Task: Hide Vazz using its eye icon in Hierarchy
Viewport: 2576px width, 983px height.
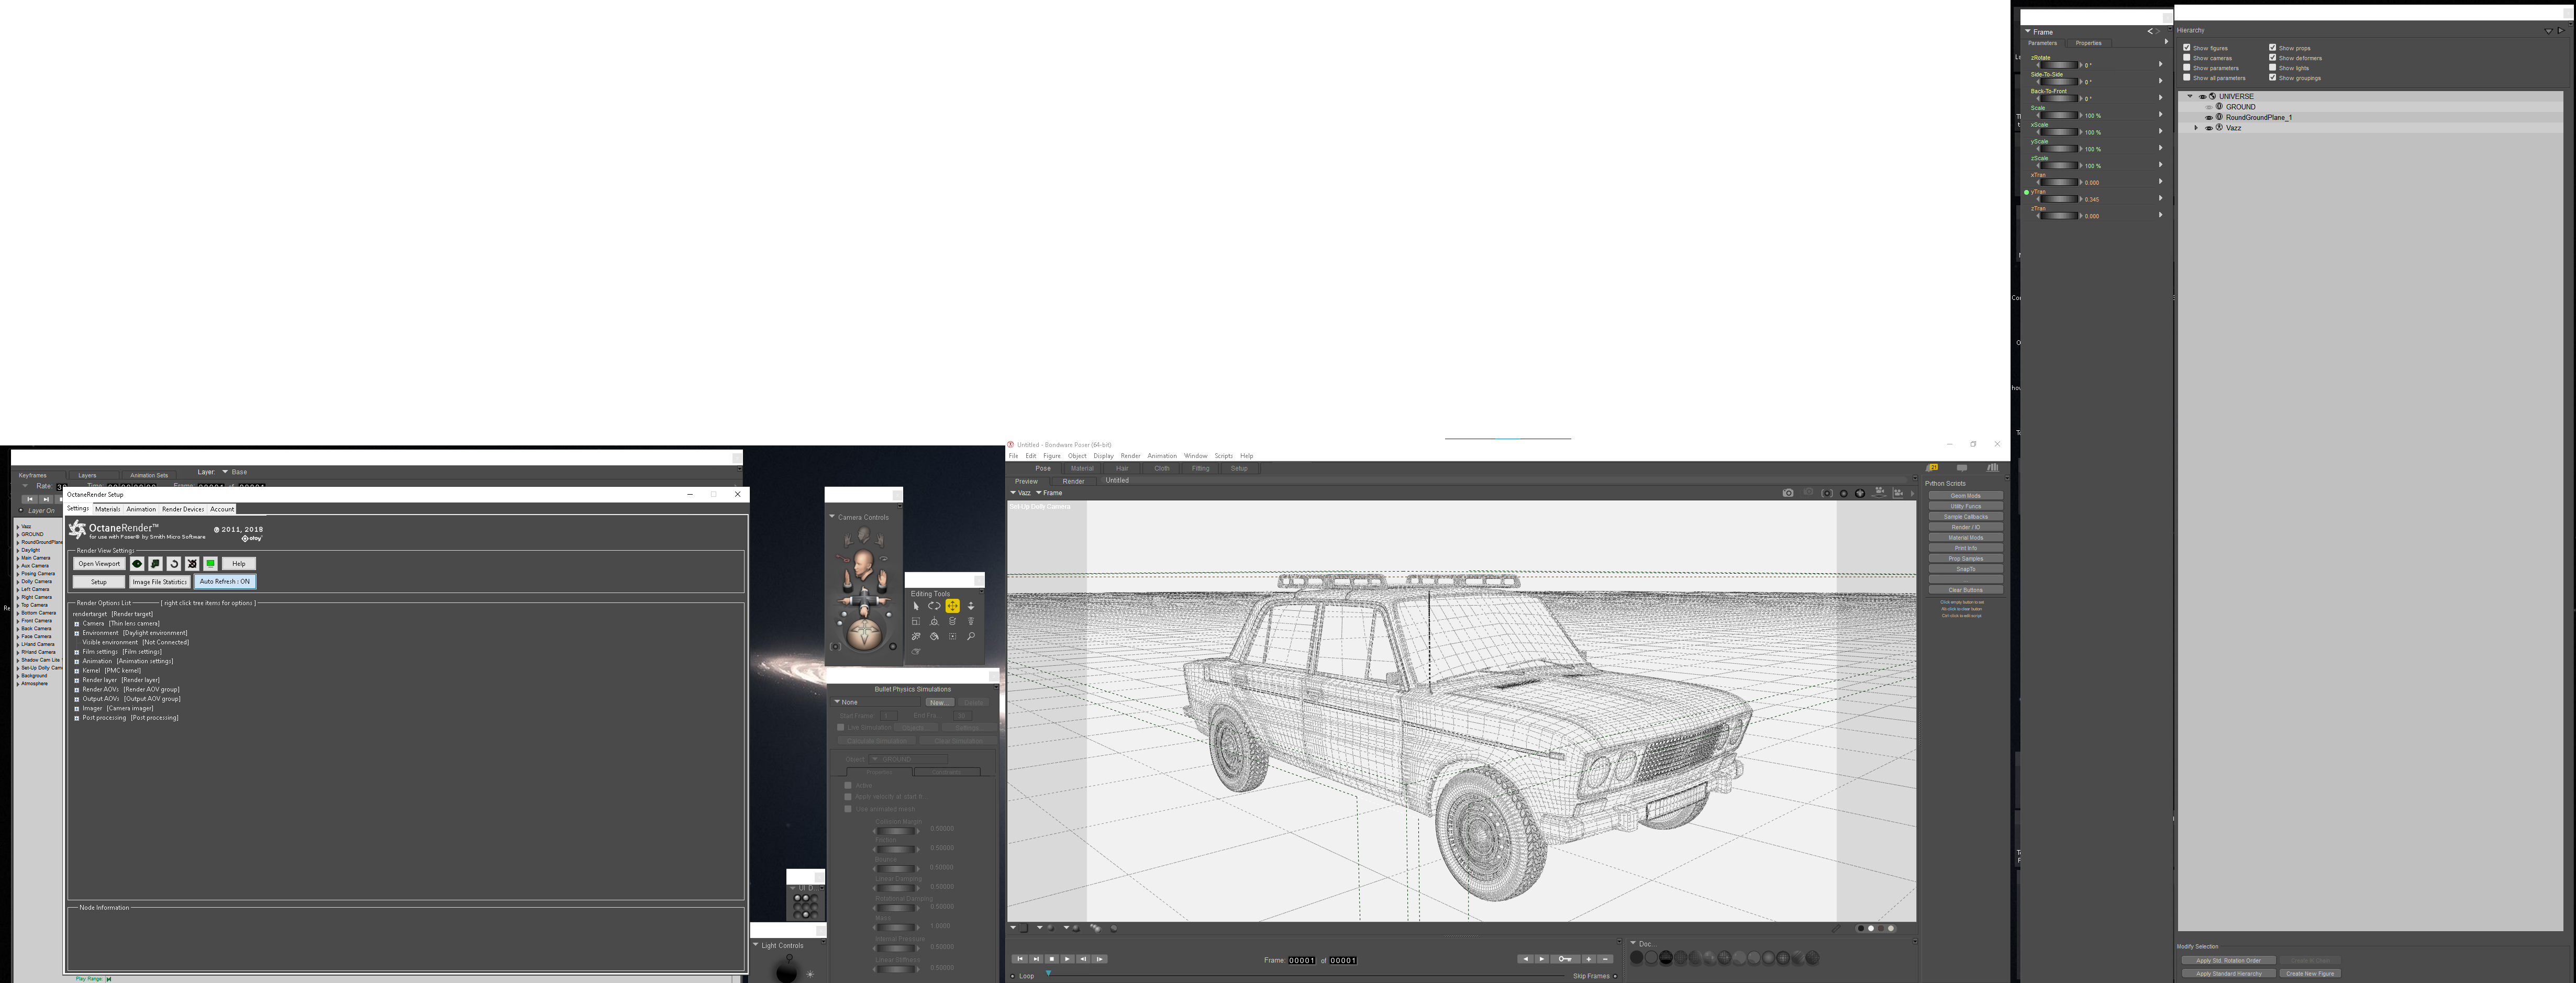Action: 2209,128
